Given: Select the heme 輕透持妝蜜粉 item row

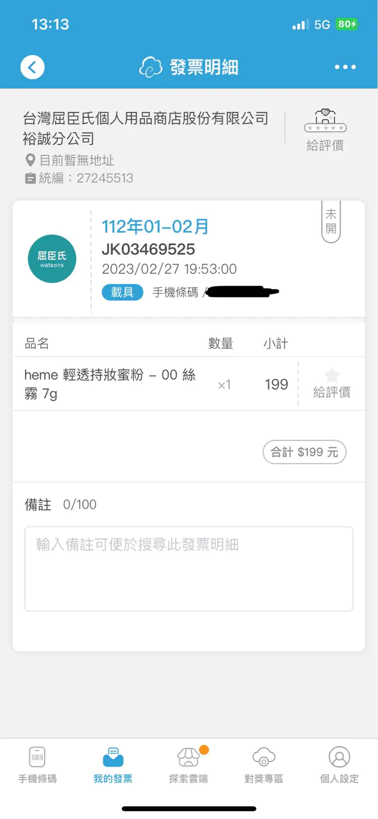Looking at the screenshot, I should 189,384.
